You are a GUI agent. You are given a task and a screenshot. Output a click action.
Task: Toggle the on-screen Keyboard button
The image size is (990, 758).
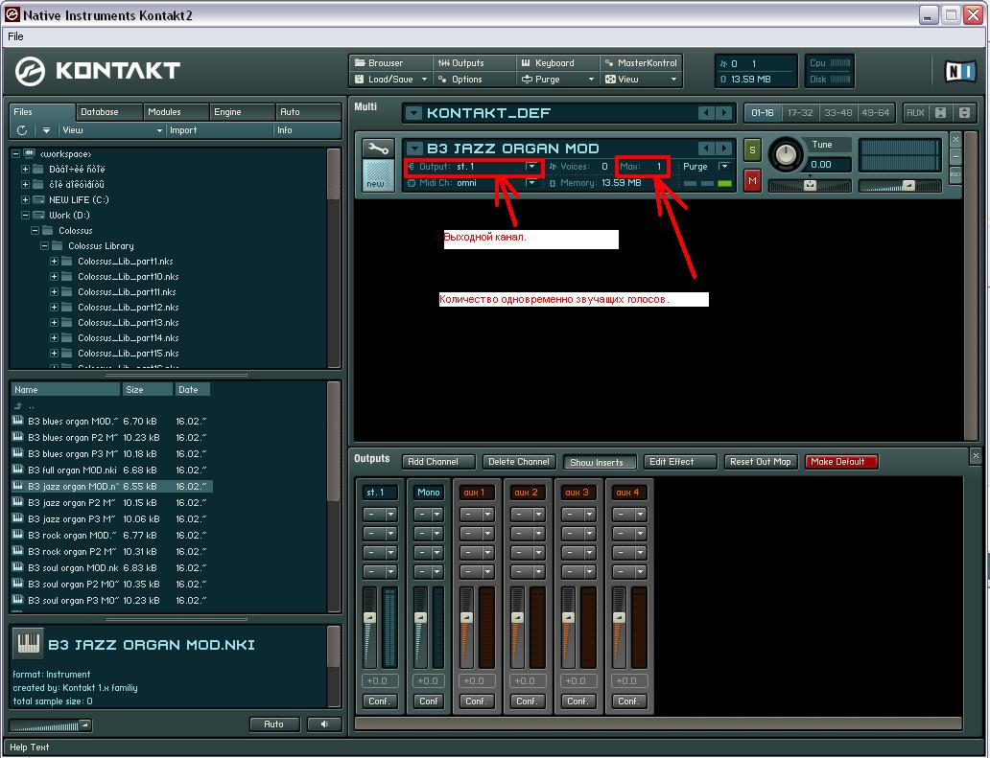558,63
